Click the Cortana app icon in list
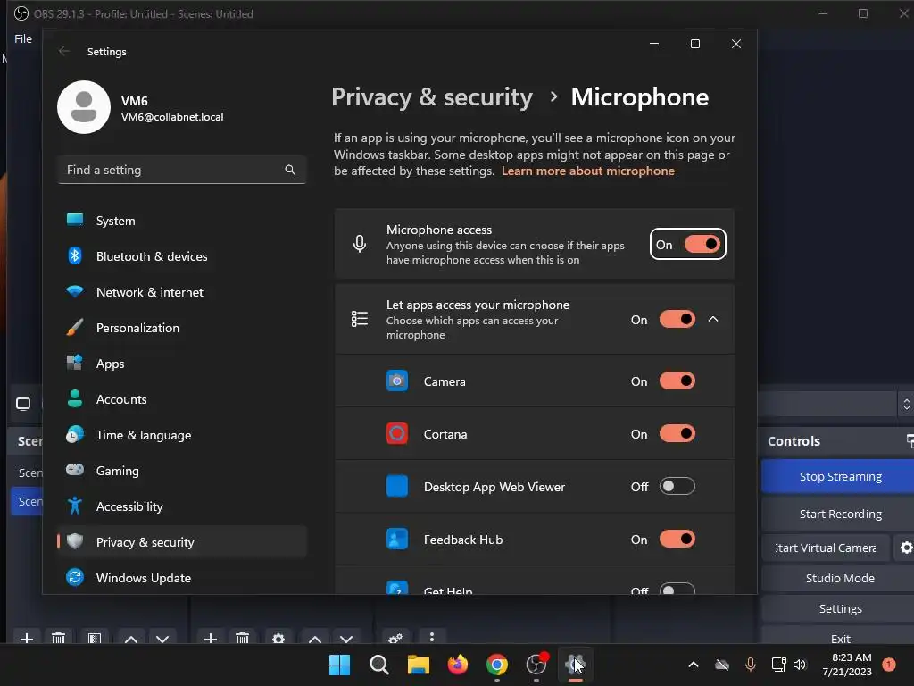The image size is (914, 686). pyautogui.click(x=397, y=433)
